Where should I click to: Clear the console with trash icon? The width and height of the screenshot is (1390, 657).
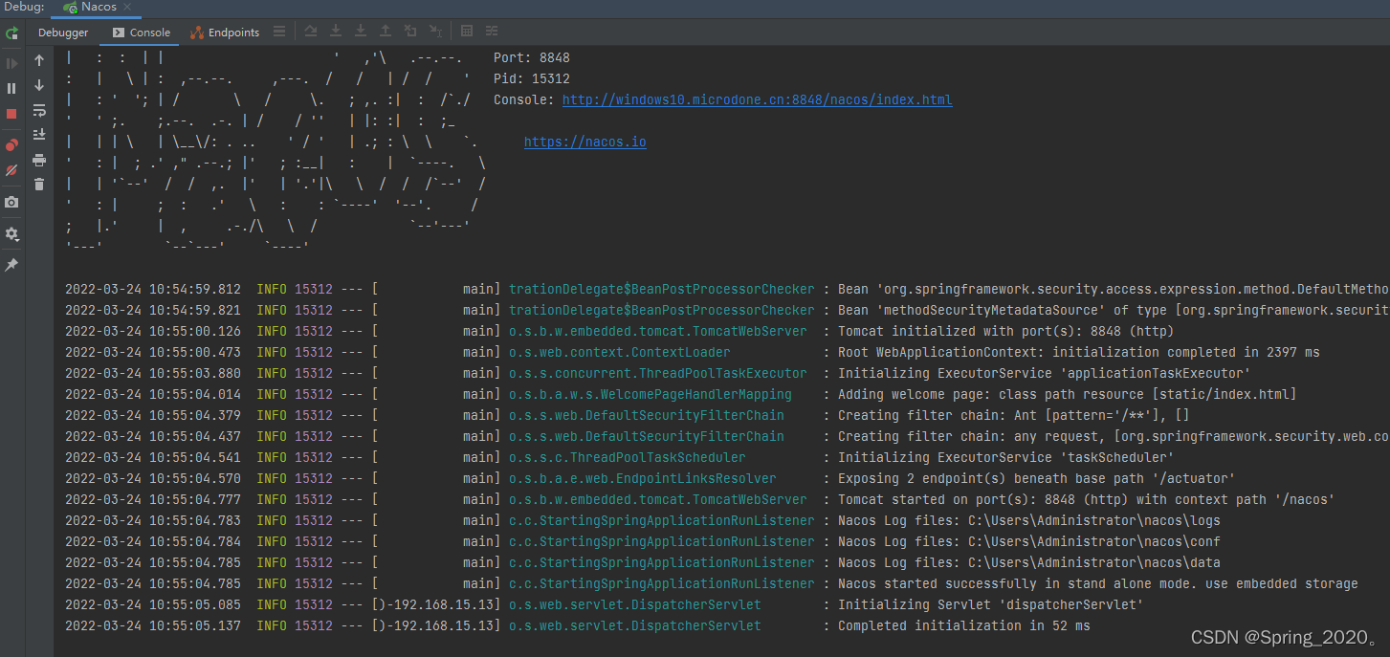pyautogui.click(x=38, y=184)
